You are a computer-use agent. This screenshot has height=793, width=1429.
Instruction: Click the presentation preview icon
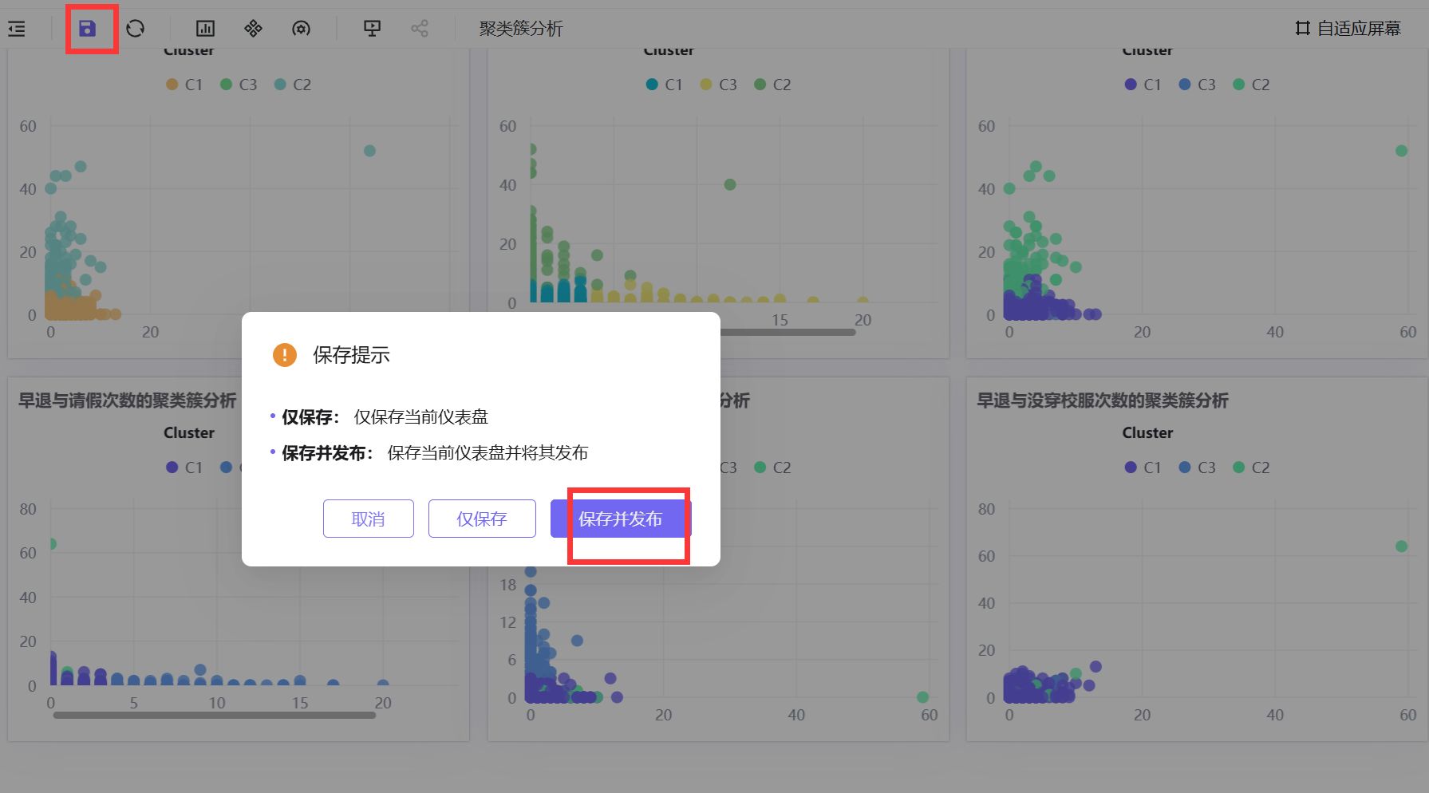[372, 29]
